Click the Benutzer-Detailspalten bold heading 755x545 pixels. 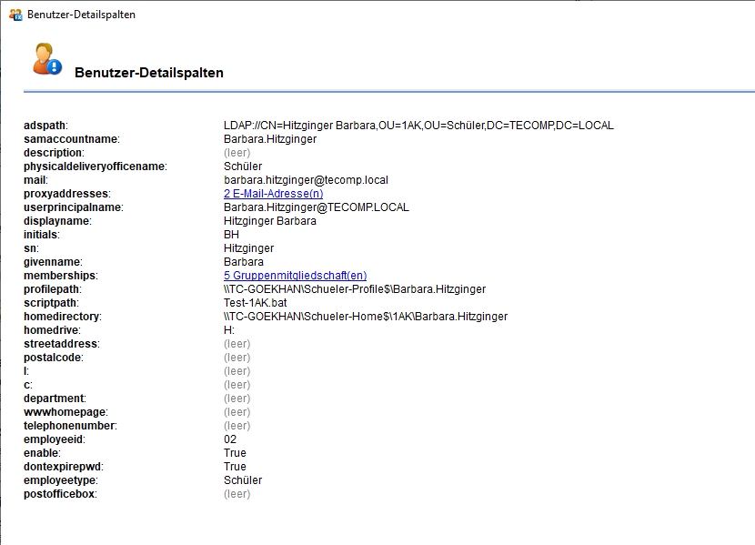pos(149,73)
